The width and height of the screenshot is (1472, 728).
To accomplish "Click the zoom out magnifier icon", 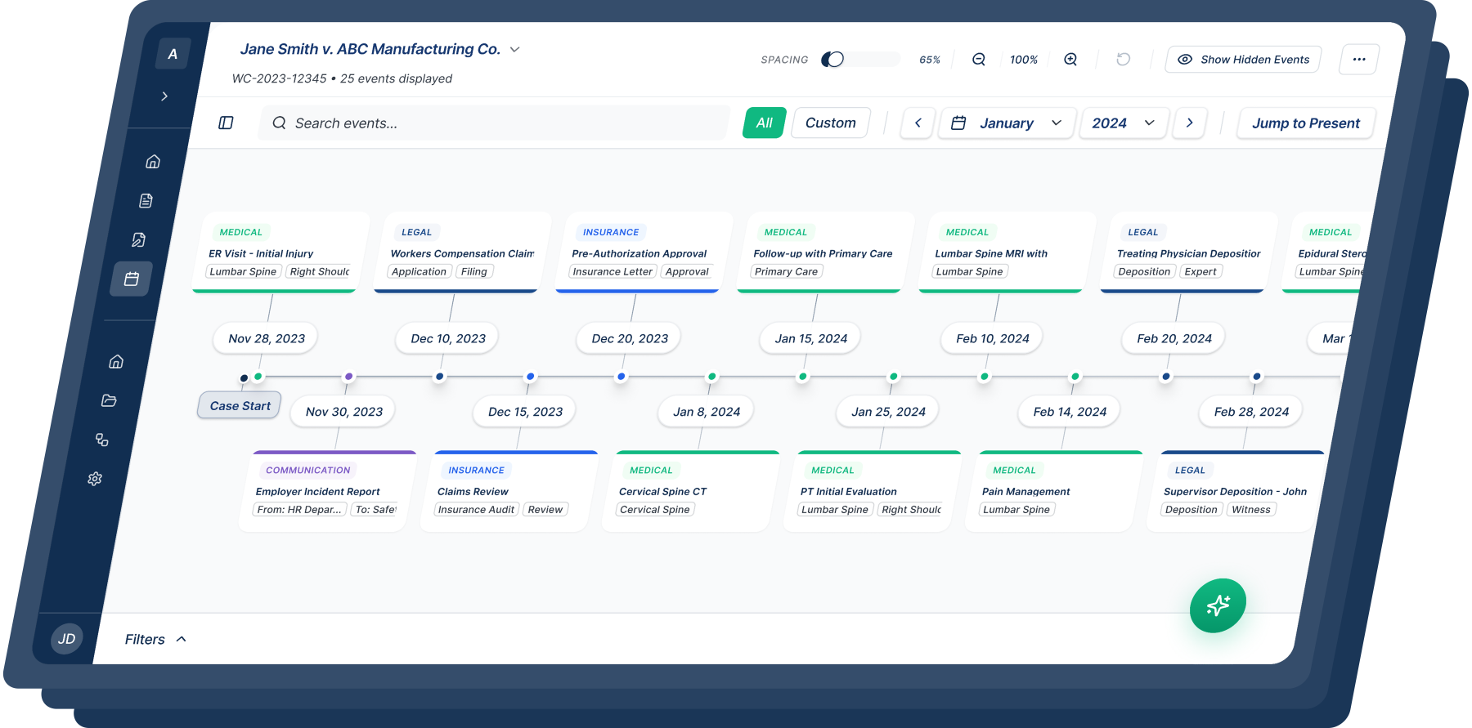I will (x=978, y=60).
